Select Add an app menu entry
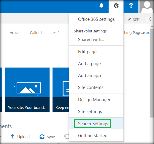The width and height of the screenshot is (154, 144). coord(96,76)
